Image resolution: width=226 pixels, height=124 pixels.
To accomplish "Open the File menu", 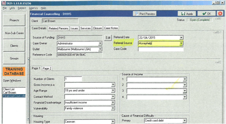I will pos(5,8).
